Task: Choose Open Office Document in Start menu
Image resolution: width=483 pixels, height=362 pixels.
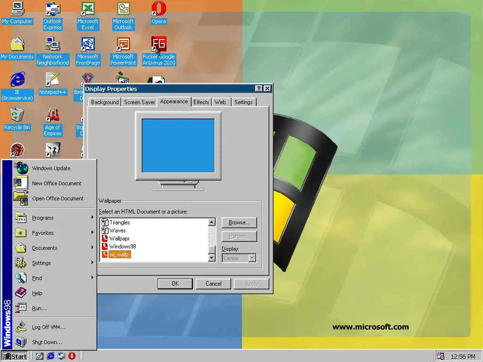Action: click(55, 198)
